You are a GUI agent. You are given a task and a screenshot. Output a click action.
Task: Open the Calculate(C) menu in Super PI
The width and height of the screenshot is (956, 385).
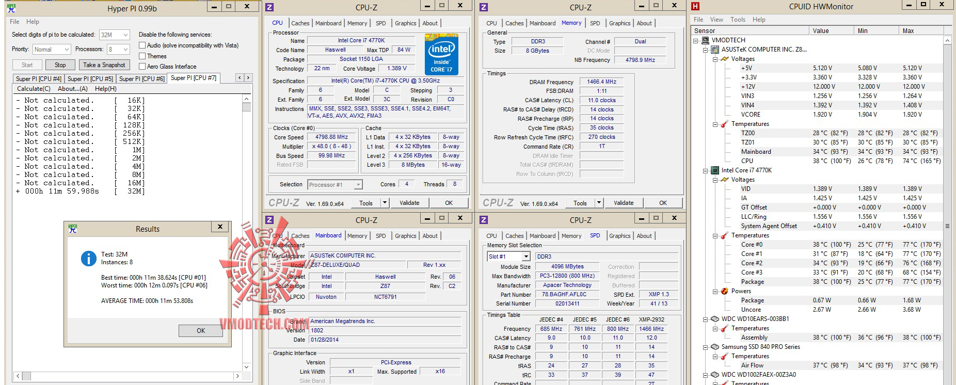tap(34, 89)
